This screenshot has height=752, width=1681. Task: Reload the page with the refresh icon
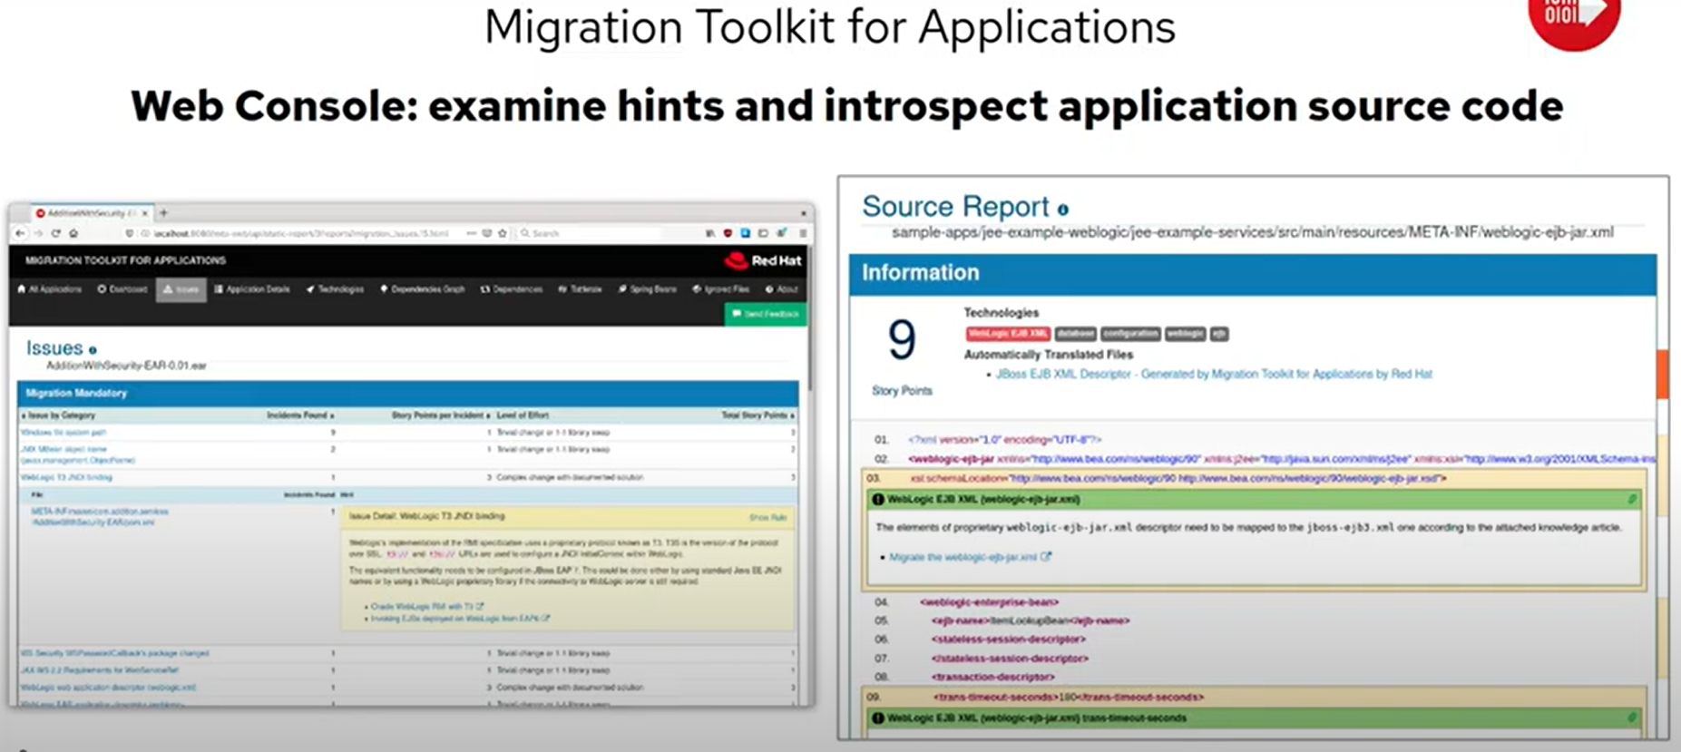(56, 233)
